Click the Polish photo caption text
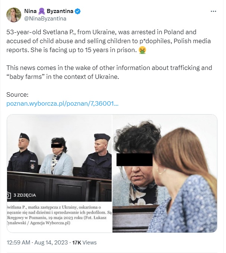Screen dimensions: 226x253 [x=59, y=215]
